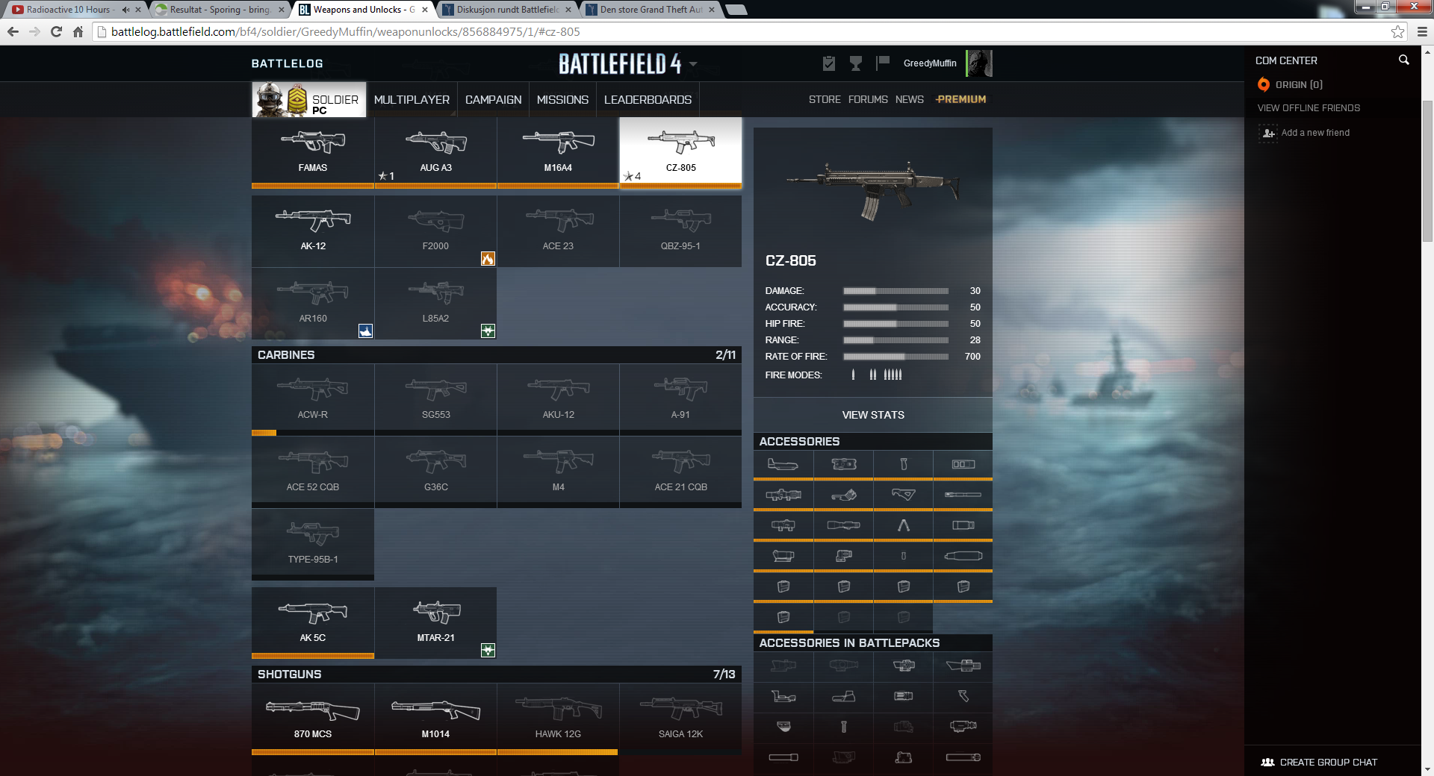The height and width of the screenshot is (776, 1434).
Task: Select the magnifier accessory icon
Action: [843, 556]
